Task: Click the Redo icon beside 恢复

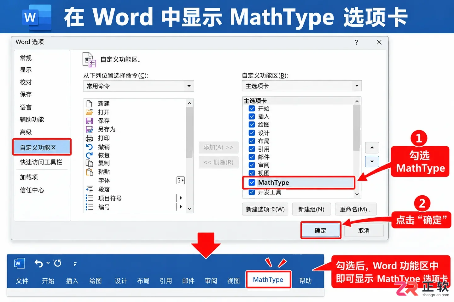Action: [89, 155]
